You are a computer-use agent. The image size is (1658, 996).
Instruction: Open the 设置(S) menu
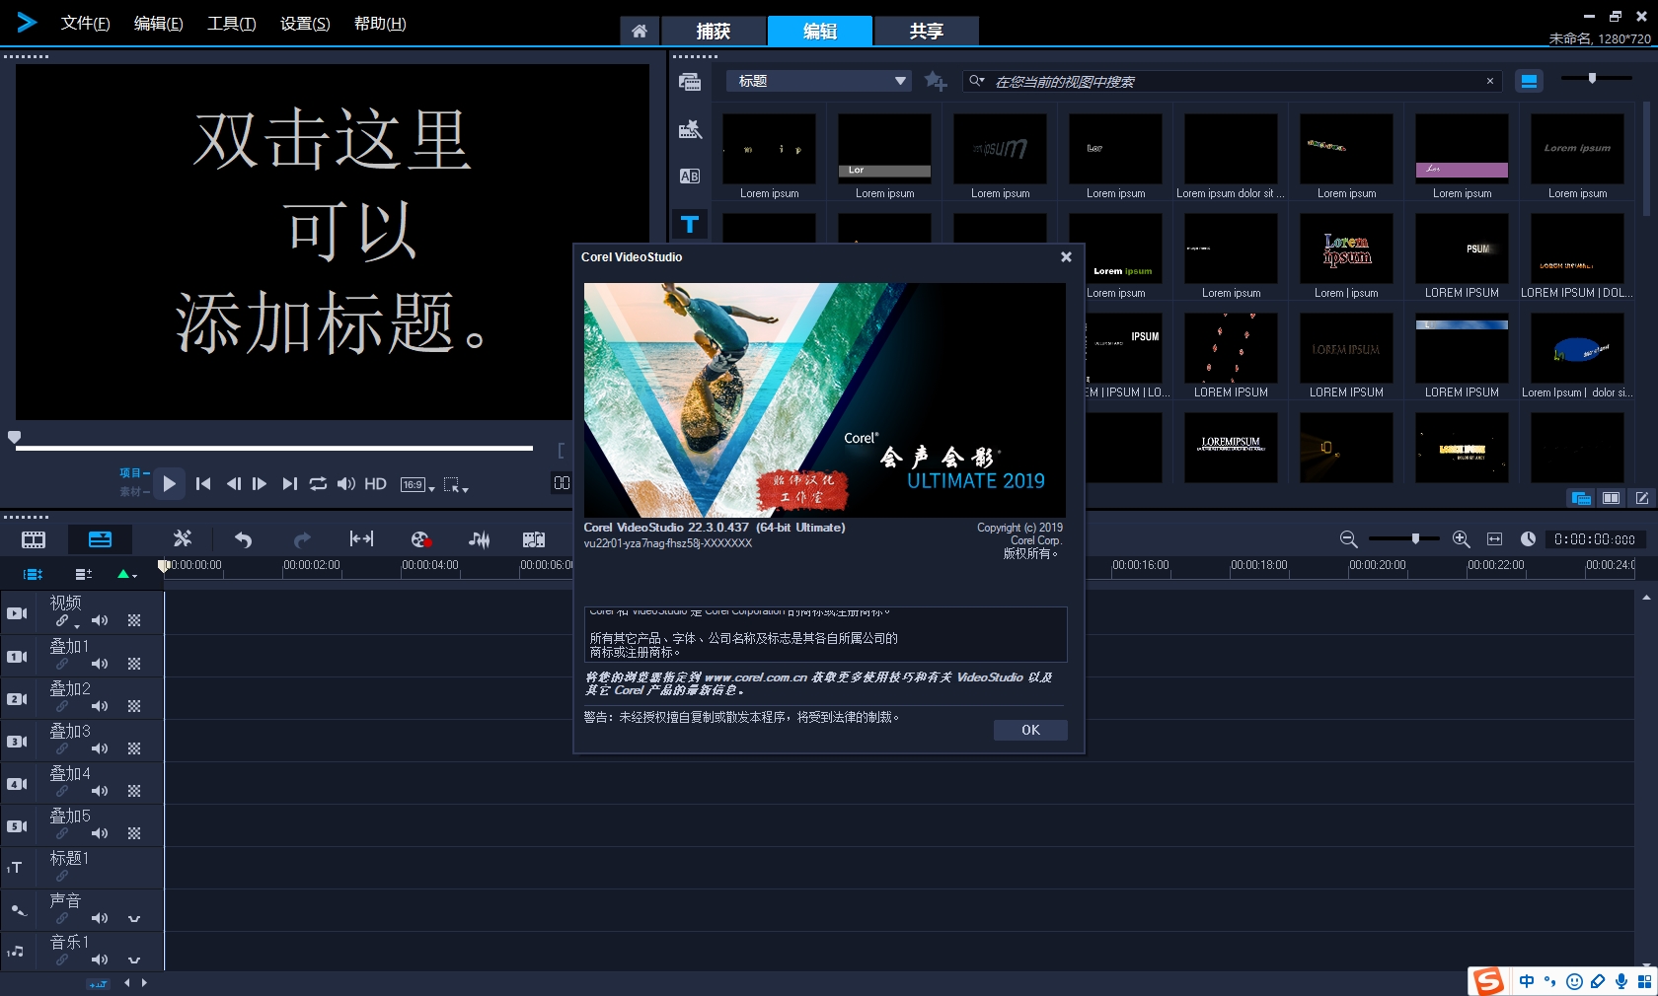pos(305,24)
